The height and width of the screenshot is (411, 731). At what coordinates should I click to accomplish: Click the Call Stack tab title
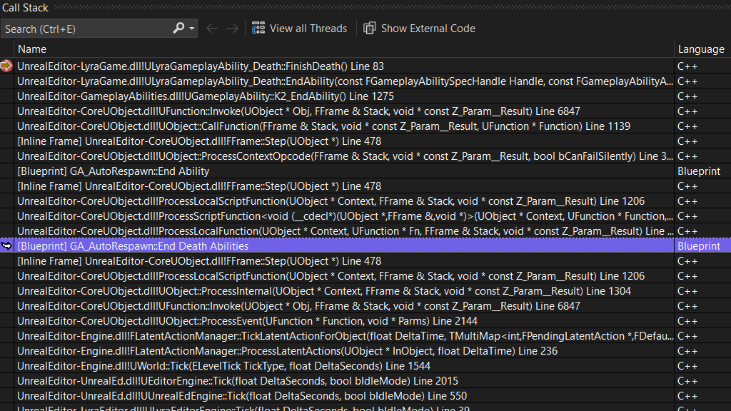point(24,7)
